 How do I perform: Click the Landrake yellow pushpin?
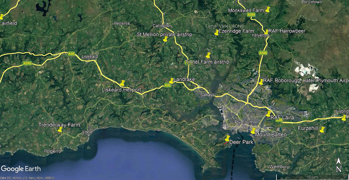pyautogui.click(x=171, y=81)
